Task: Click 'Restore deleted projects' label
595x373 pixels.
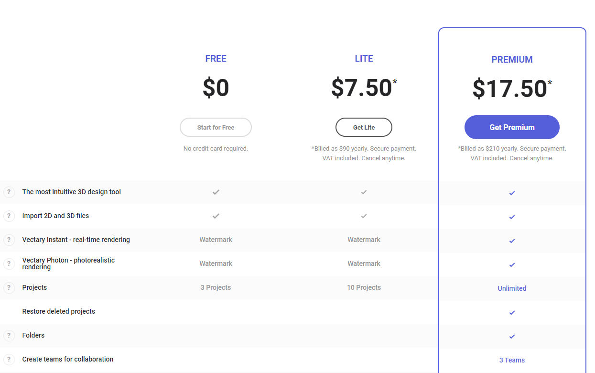Action: [59, 311]
